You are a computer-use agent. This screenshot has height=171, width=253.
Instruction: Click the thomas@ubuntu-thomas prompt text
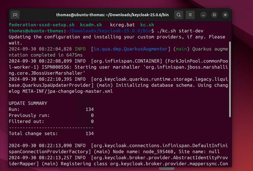coord(36,31)
